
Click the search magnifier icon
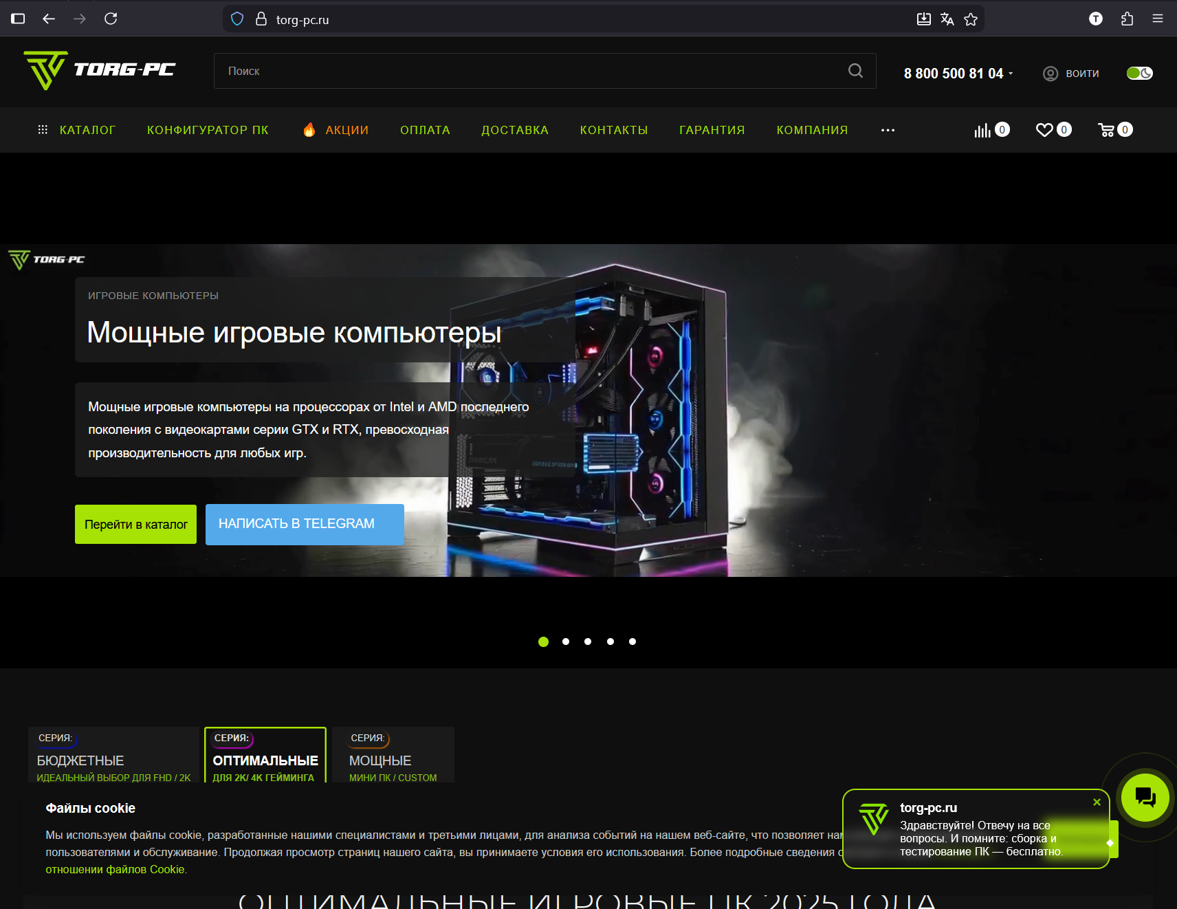(855, 71)
